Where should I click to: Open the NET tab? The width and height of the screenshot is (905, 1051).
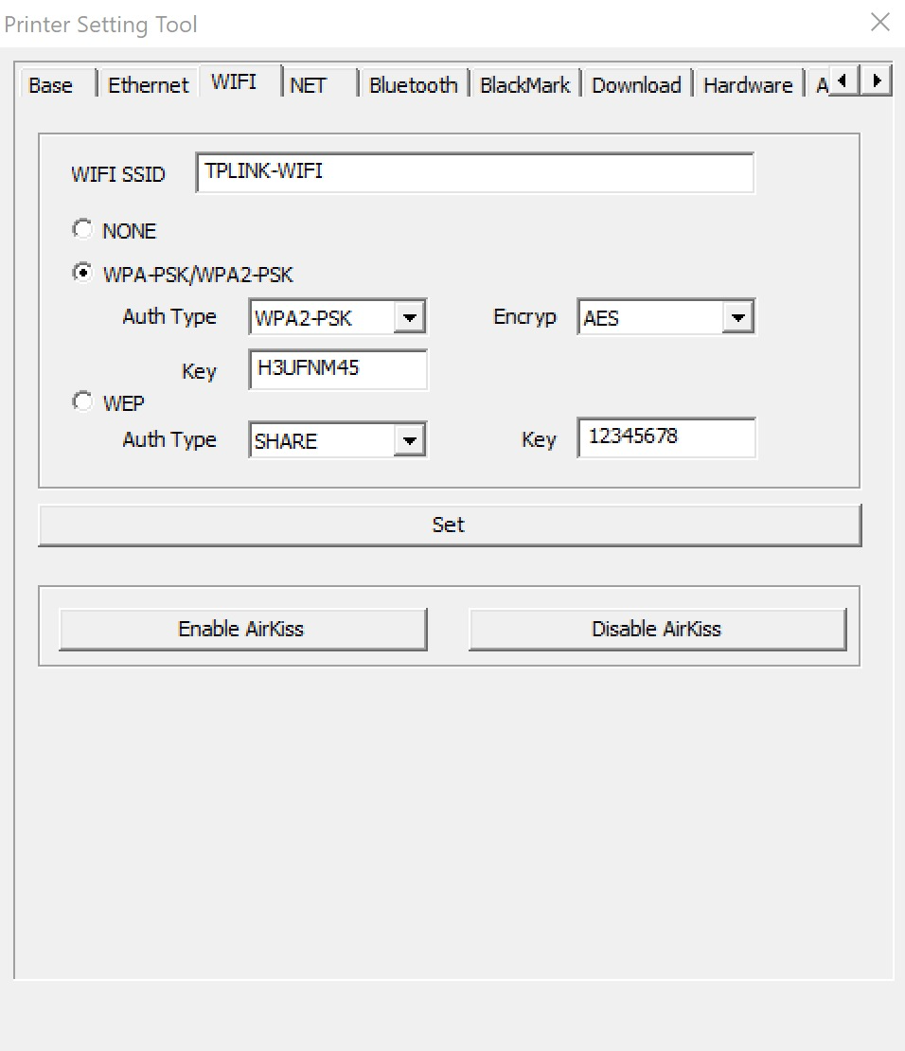pyautogui.click(x=318, y=85)
